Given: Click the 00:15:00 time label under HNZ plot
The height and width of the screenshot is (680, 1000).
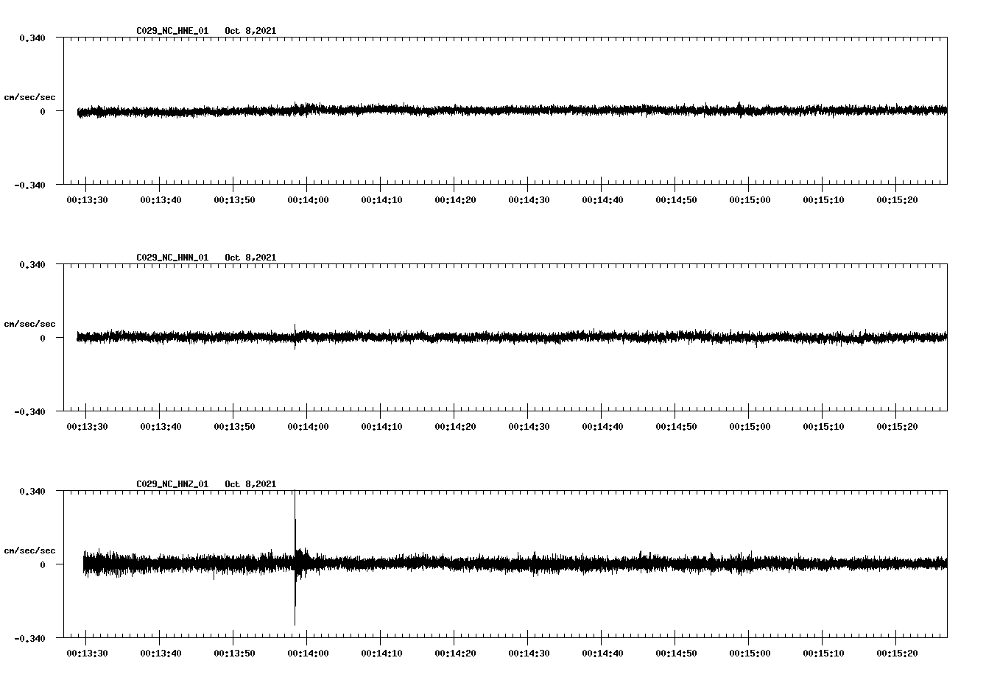Looking at the screenshot, I should pos(750,654).
